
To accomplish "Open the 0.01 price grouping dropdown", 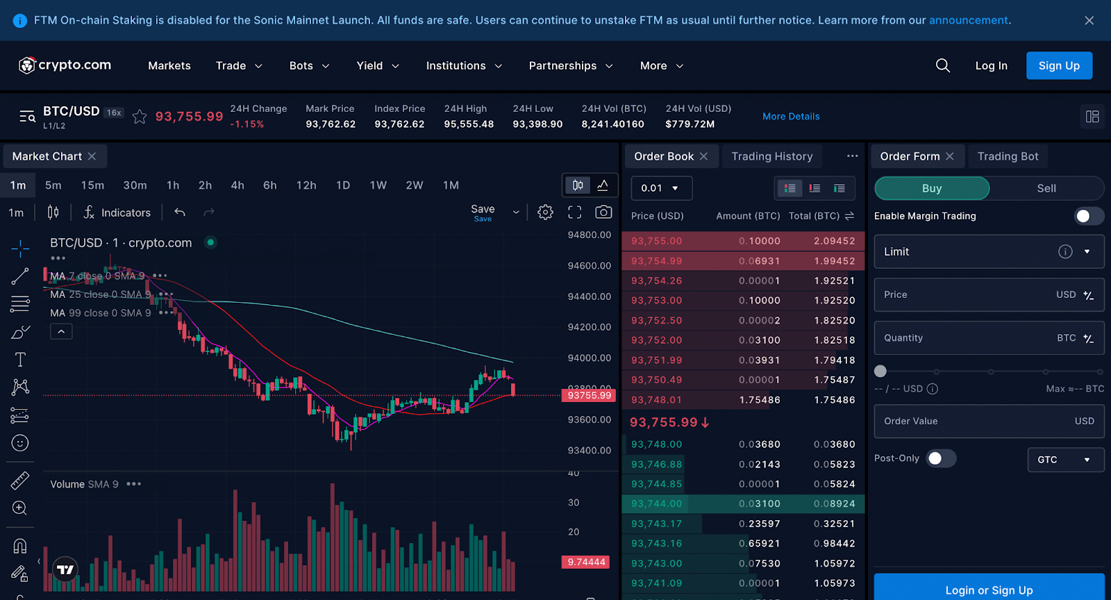I will (x=661, y=188).
